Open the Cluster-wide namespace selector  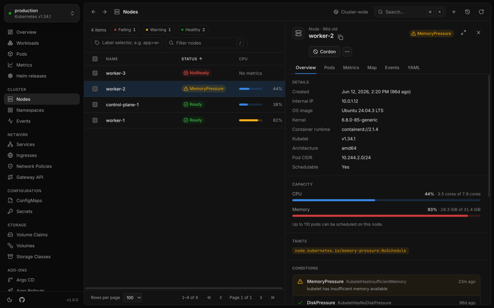(351, 12)
